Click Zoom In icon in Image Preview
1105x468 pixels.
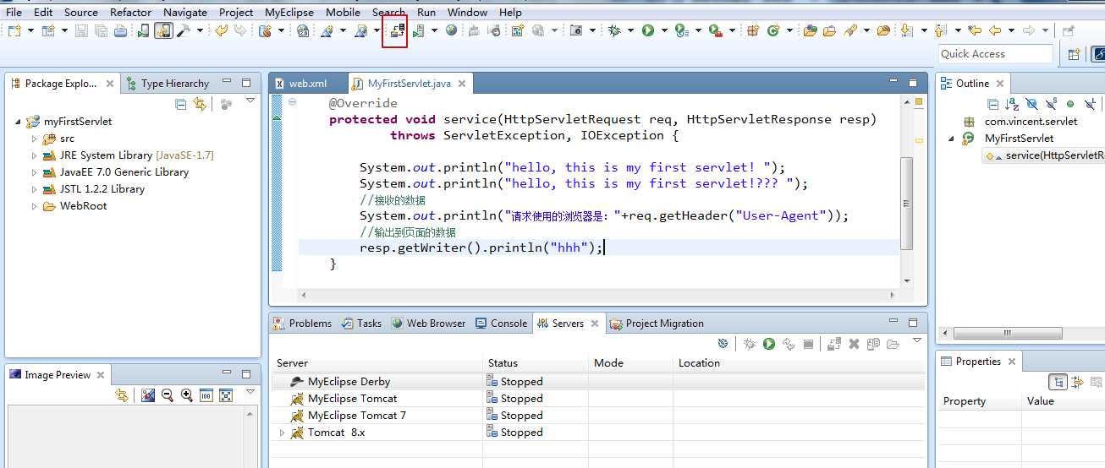[186, 395]
